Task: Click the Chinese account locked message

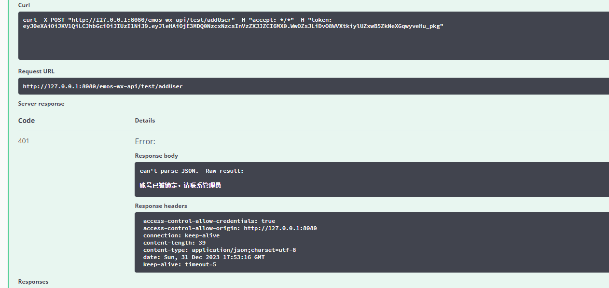Action: 180,185
